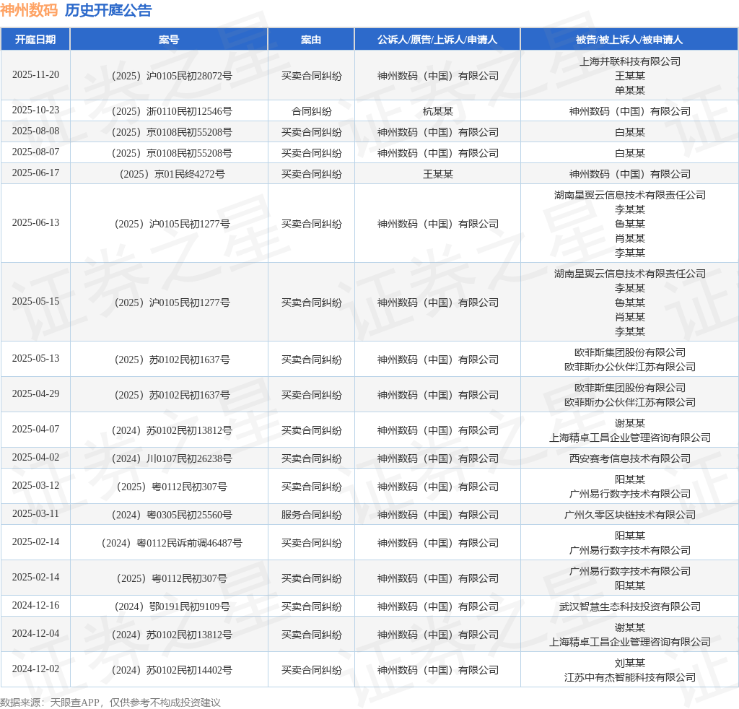The image size is (739, 709).
Task: Click the 公诉人/原告/上诉人/申请人 column header
Action: [437, 40]
